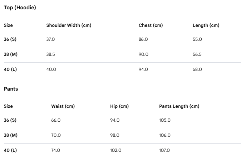Image resolution: width=241 pixels, height=159 pixels.
Task: Click the Chest (cm) column header
Action: 151,25
